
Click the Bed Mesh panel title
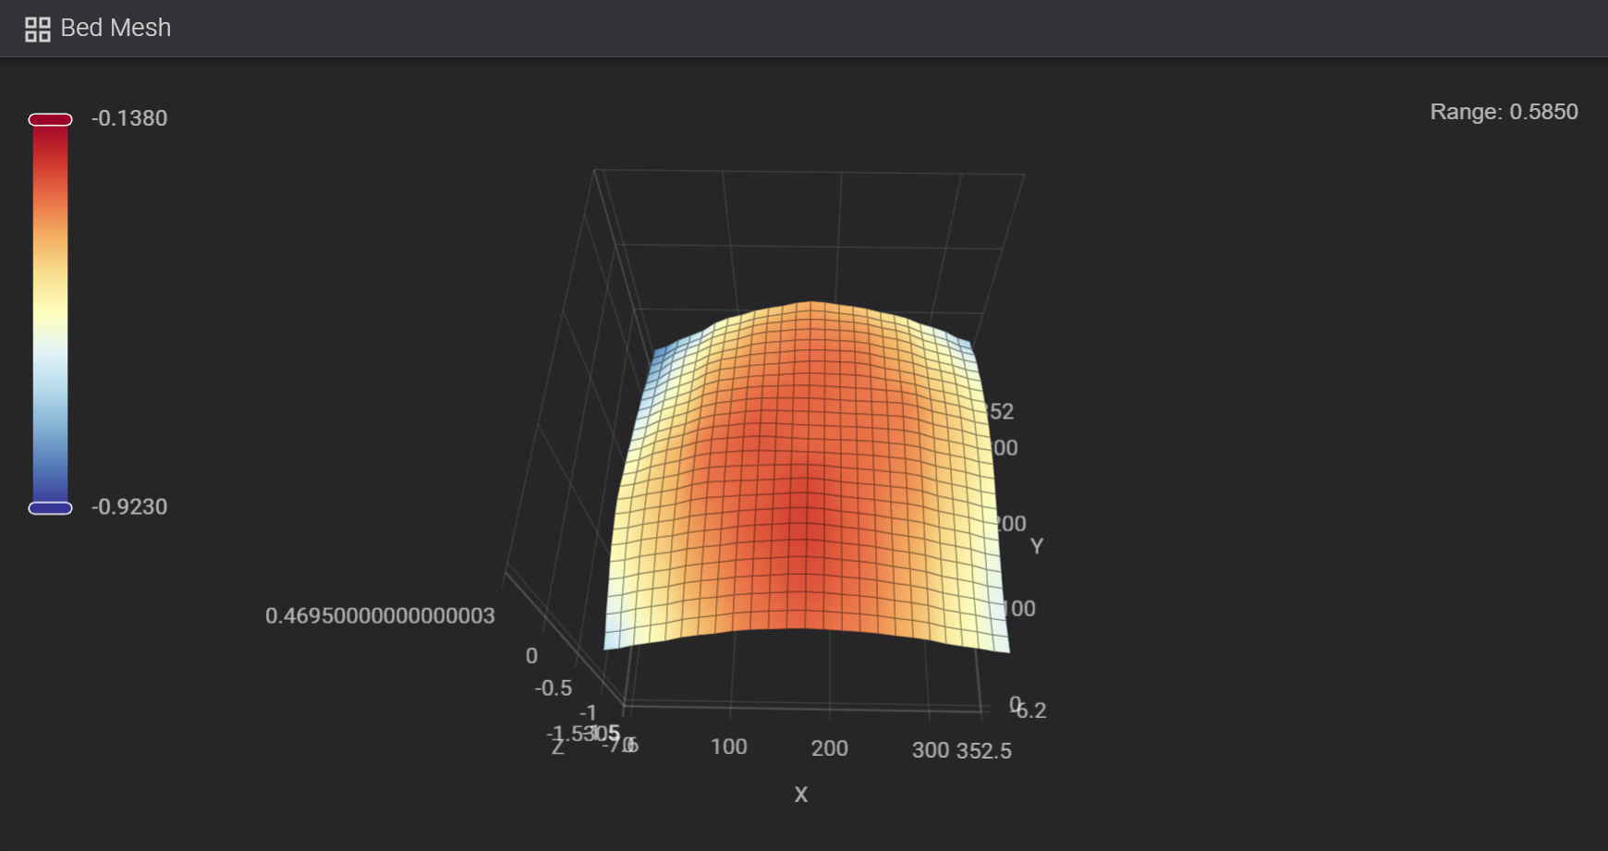point(116,28)
